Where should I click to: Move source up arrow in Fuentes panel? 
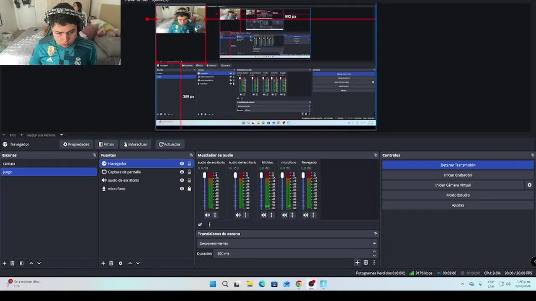[x=130, y=263]
